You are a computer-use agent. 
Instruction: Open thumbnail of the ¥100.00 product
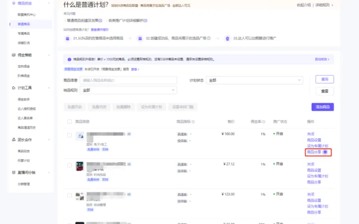[80, 136]
